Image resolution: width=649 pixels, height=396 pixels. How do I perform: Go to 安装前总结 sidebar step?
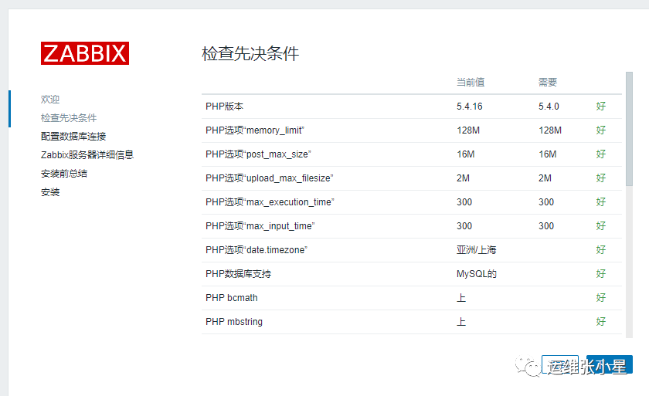click(64, 174)
